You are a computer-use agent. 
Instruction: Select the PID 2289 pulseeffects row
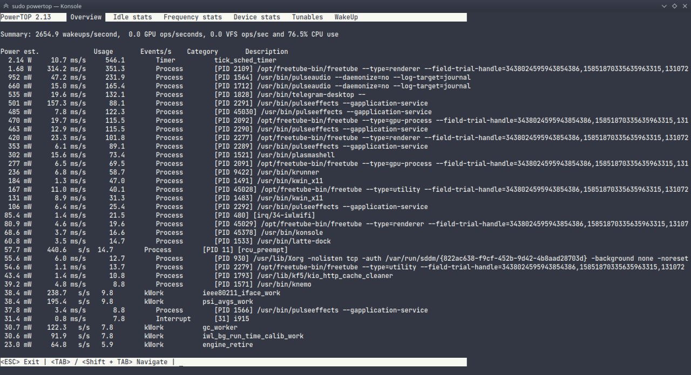tap(218, 147)
